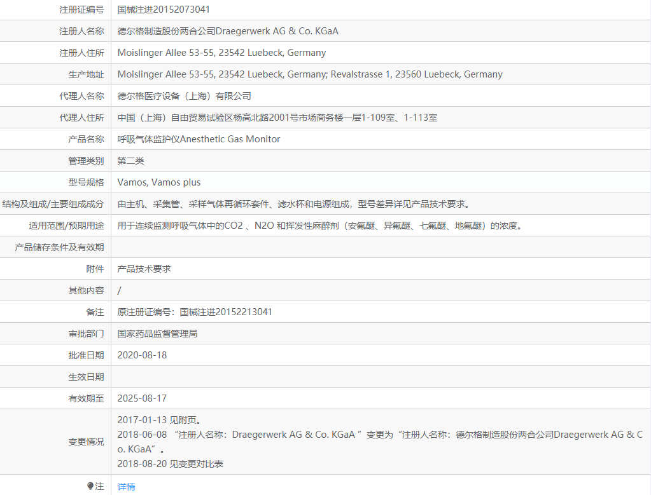Click the 代理人名称 label

[82, 96]
